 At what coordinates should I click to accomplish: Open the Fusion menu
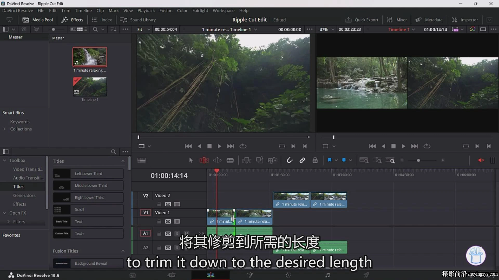click(x=166, y=11)
